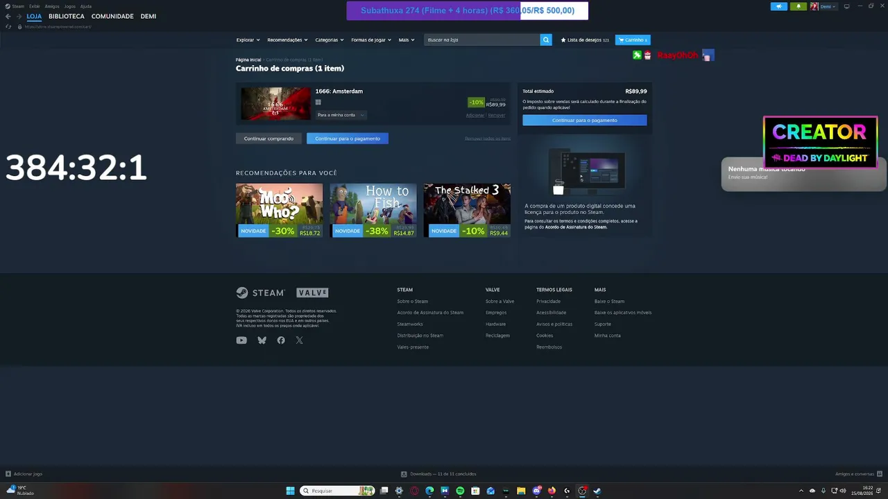Open the Facebook link in footer

click(281, 340)
